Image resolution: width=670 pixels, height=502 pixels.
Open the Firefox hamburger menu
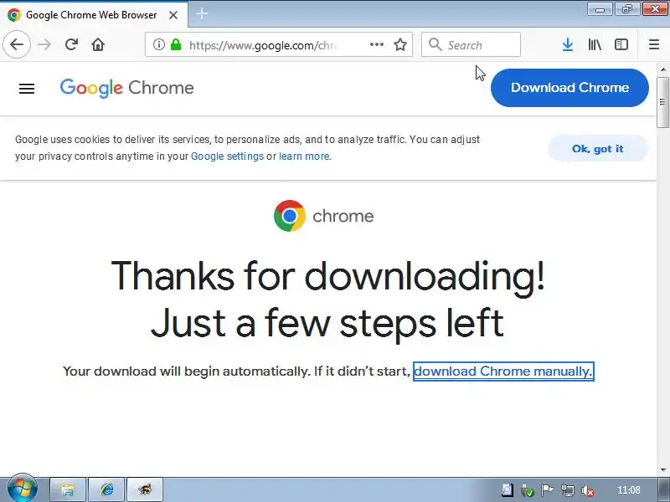point(654,44)
